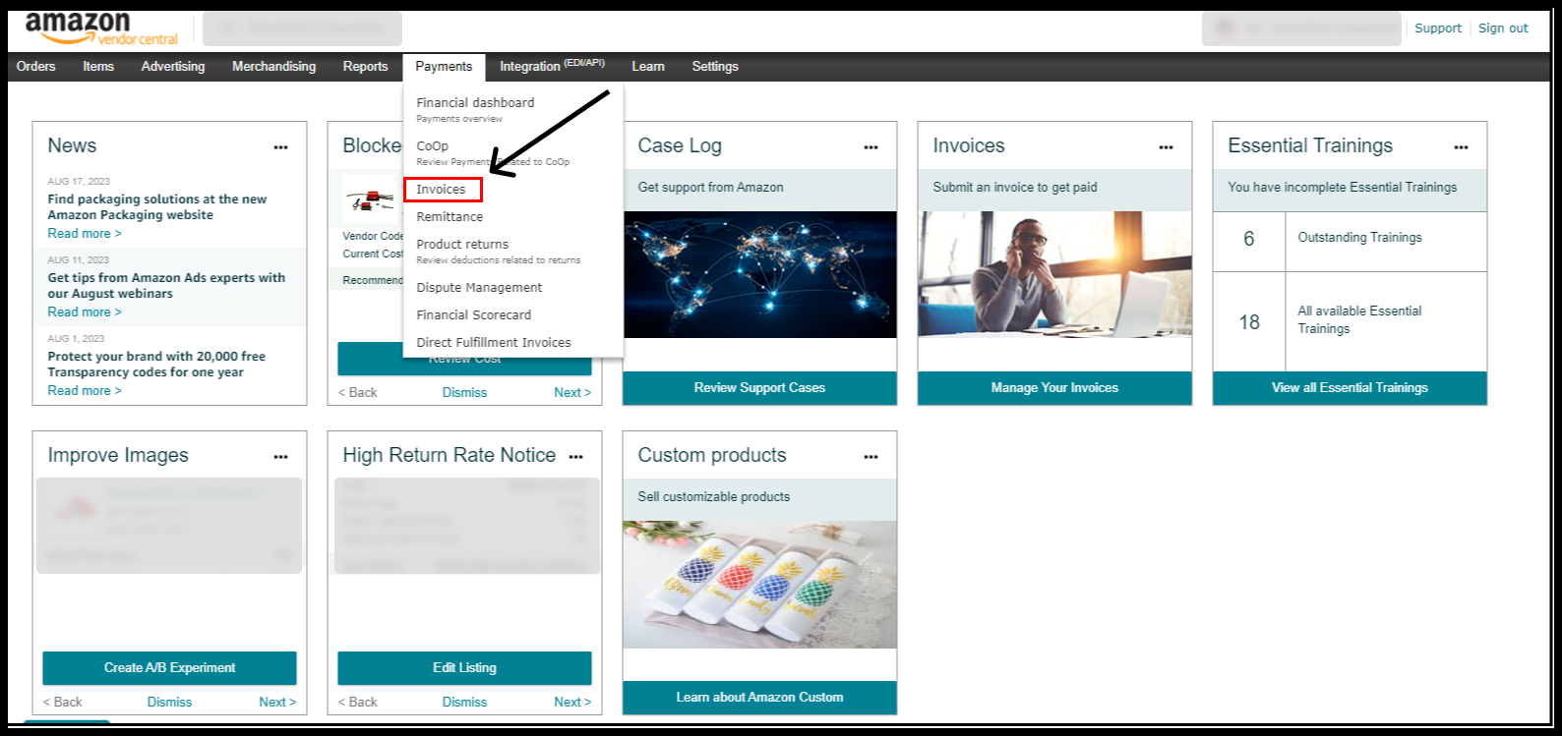Viewport: 1562px width, 736px height.
Task: Click Learn about Amazon Custom button
Action: (x=759, y=698)
